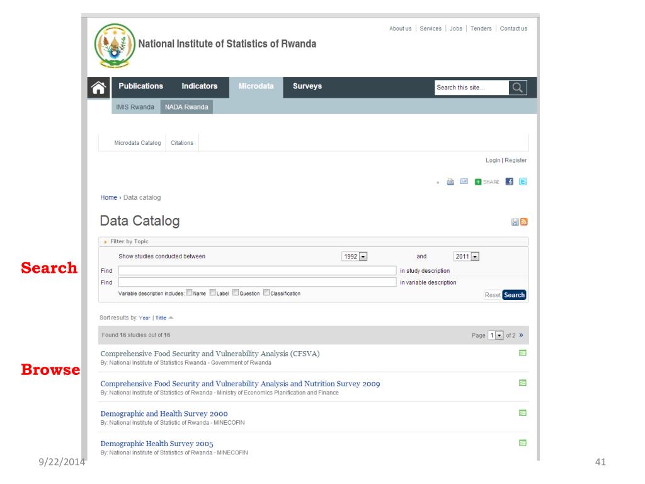The width and height of the screenshot is (645, 484).
Task: Open the home icon in navigation bar
Action: click(98, 87)
